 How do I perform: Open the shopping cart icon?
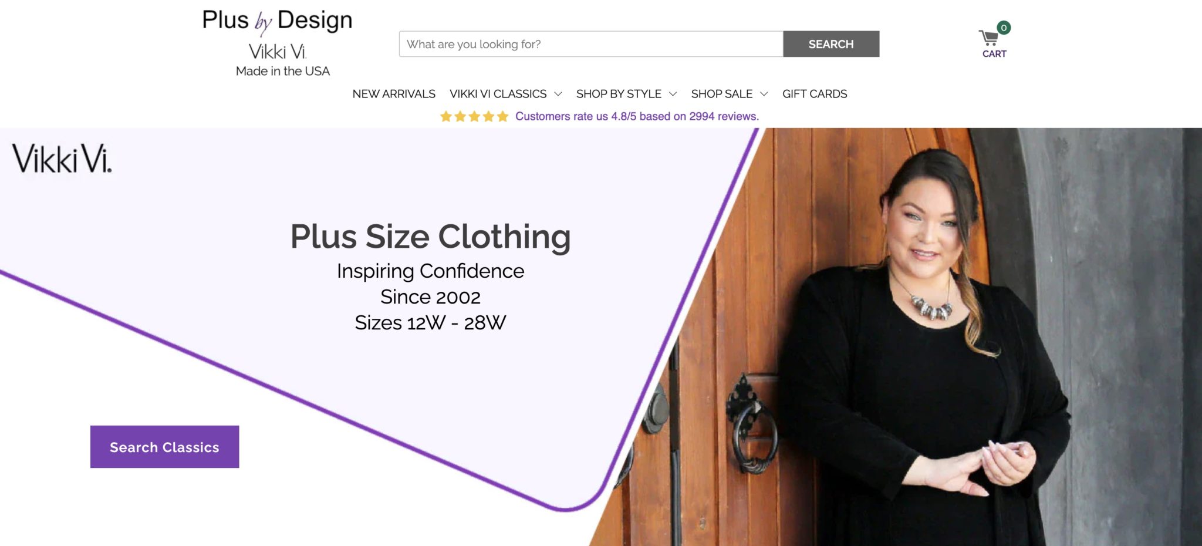tap(989, 38)
